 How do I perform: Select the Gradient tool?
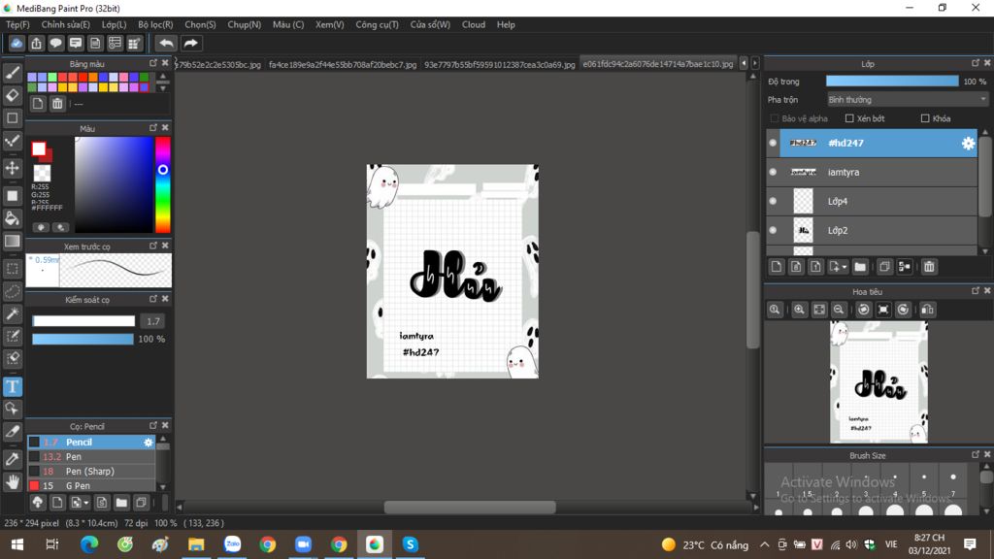tap(12, 241)
